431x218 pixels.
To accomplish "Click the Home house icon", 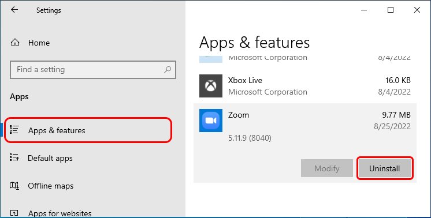I will tap(15, 43).
